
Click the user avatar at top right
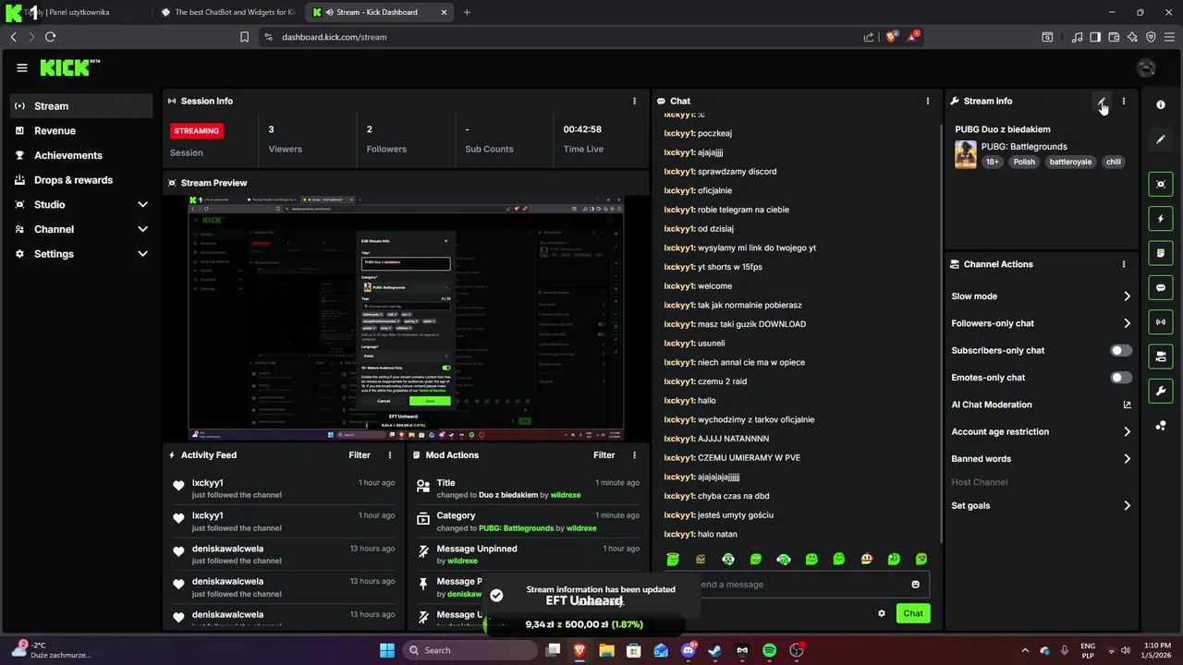tap(1146, 67)
